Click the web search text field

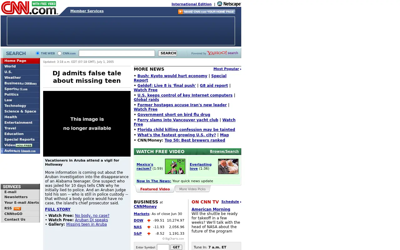click(x=117, y=53)
